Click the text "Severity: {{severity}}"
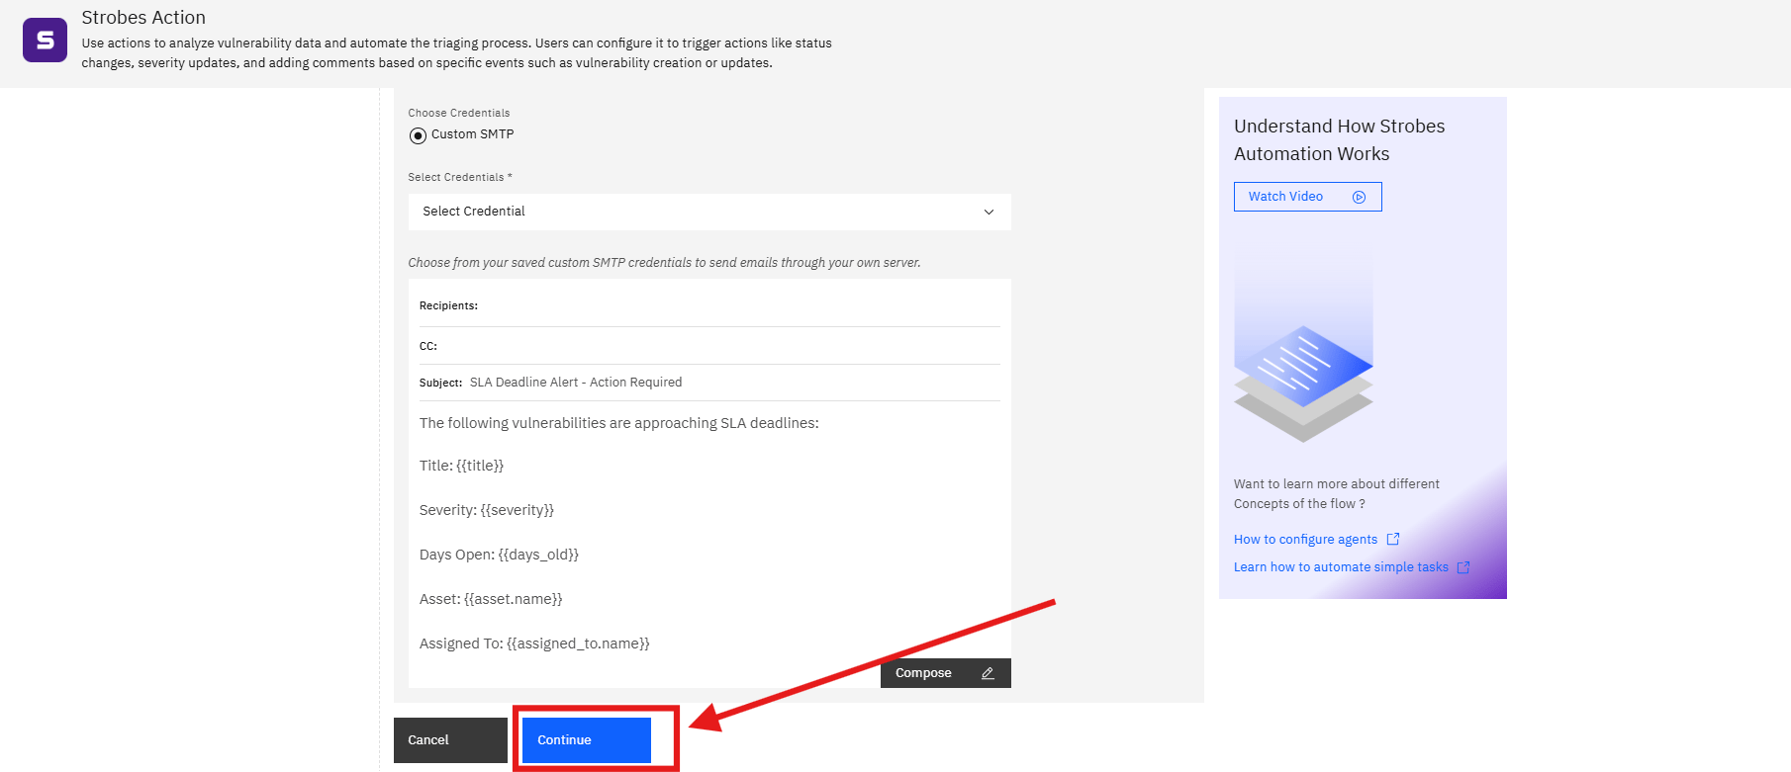 coord(487,510)
